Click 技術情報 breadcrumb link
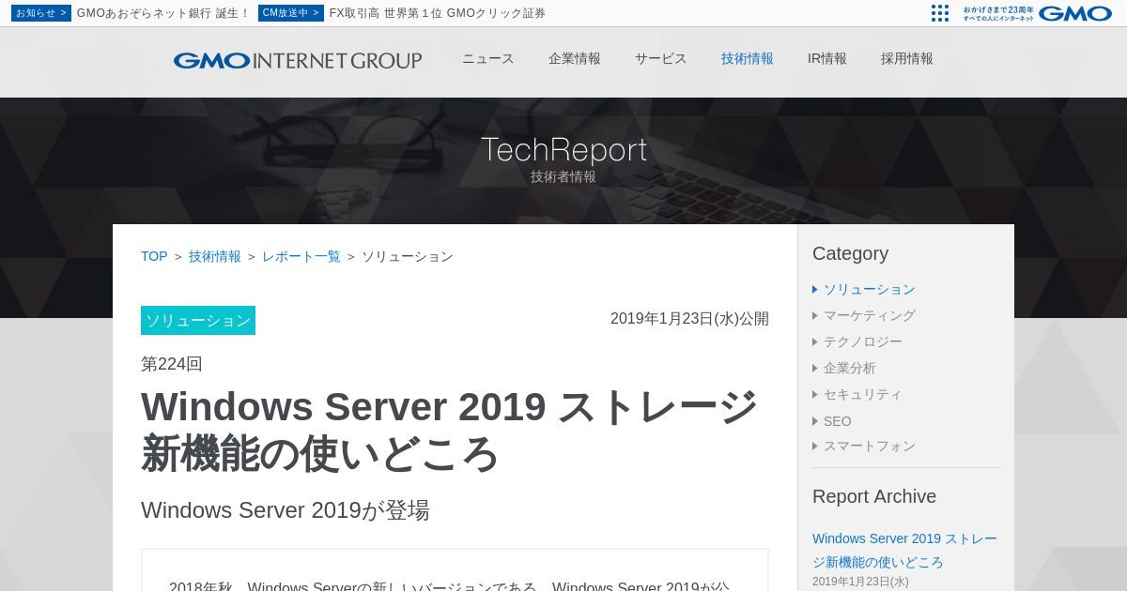The width and height of the screenshot is (1127, 591). click(x=215, y=256)
